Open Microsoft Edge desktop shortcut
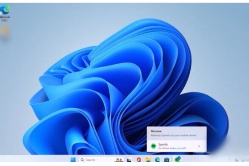The height and width of the screenshot is (166, 249). pyautogui.click(x=5, y=13)
